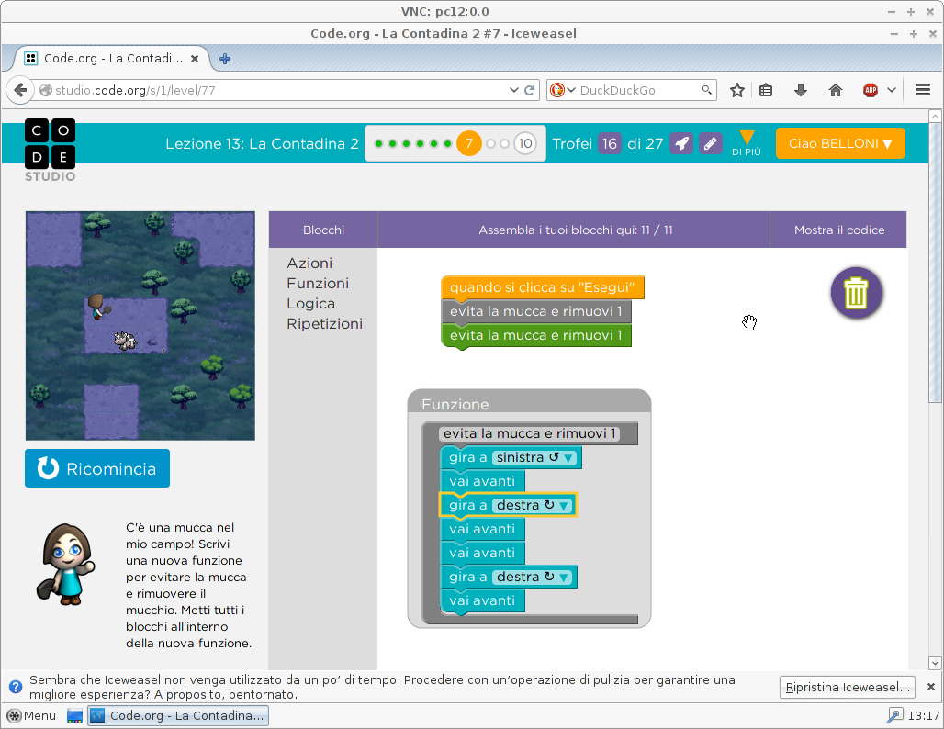Click the Ripristina Iceweasel button
This screenshot has width=944, height=729.
[847, 687]
